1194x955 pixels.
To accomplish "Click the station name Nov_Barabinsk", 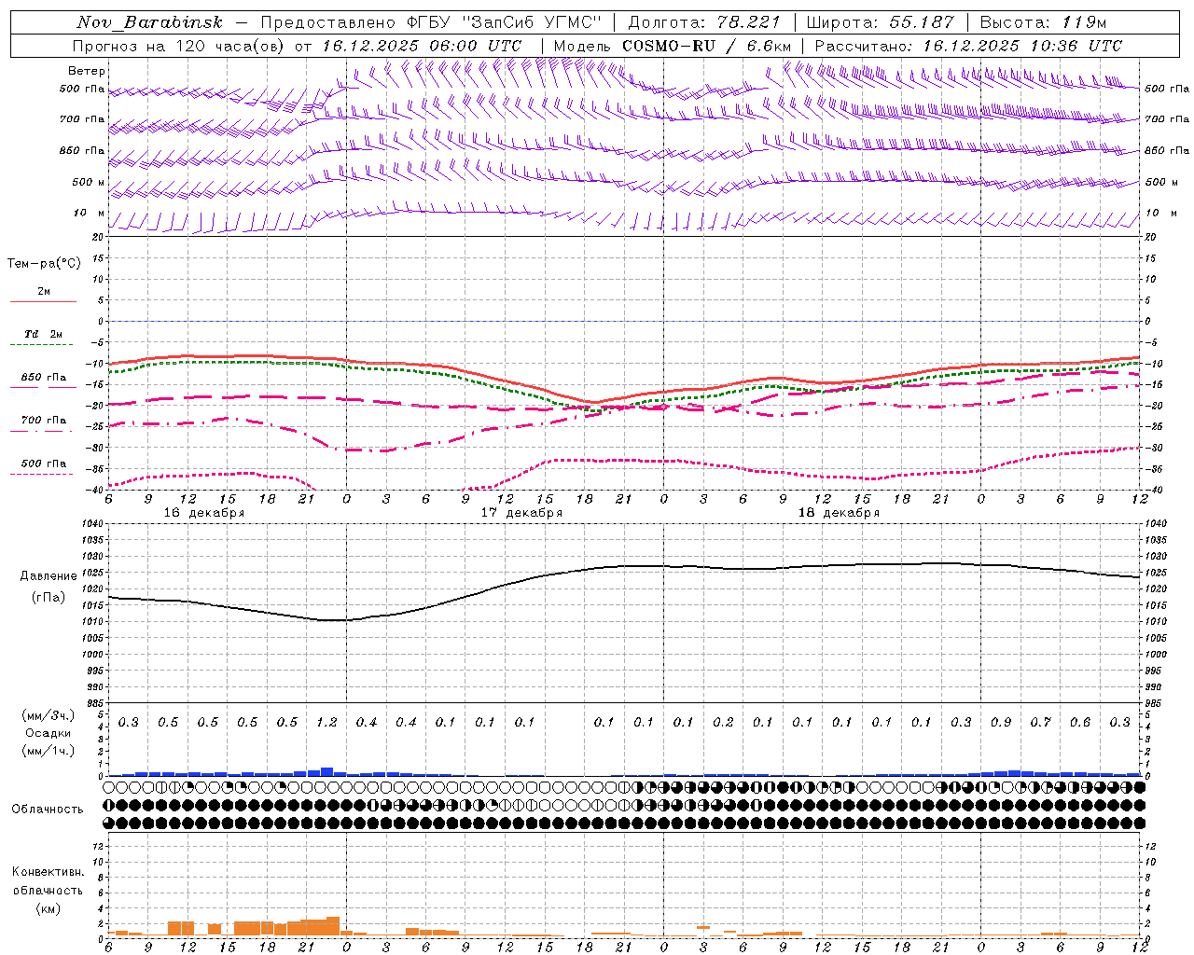I will coord(150,22).
